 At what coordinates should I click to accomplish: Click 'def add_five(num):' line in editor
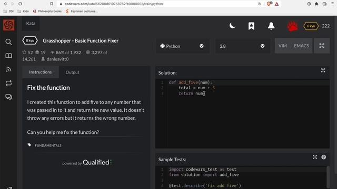click(191, 82)
